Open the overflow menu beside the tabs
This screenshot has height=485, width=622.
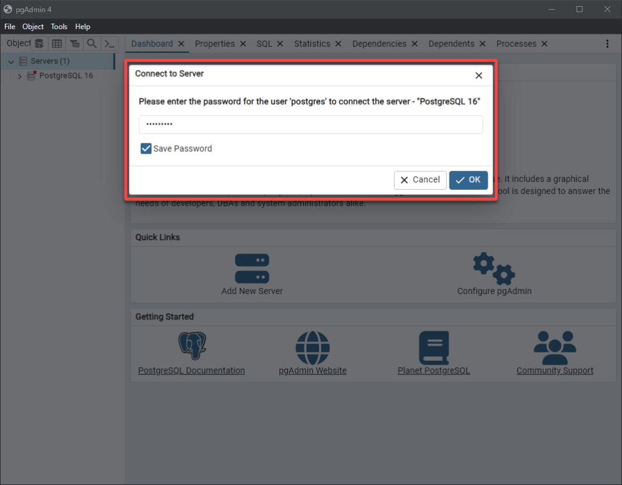pyautogui.click(x=607, y=43)
